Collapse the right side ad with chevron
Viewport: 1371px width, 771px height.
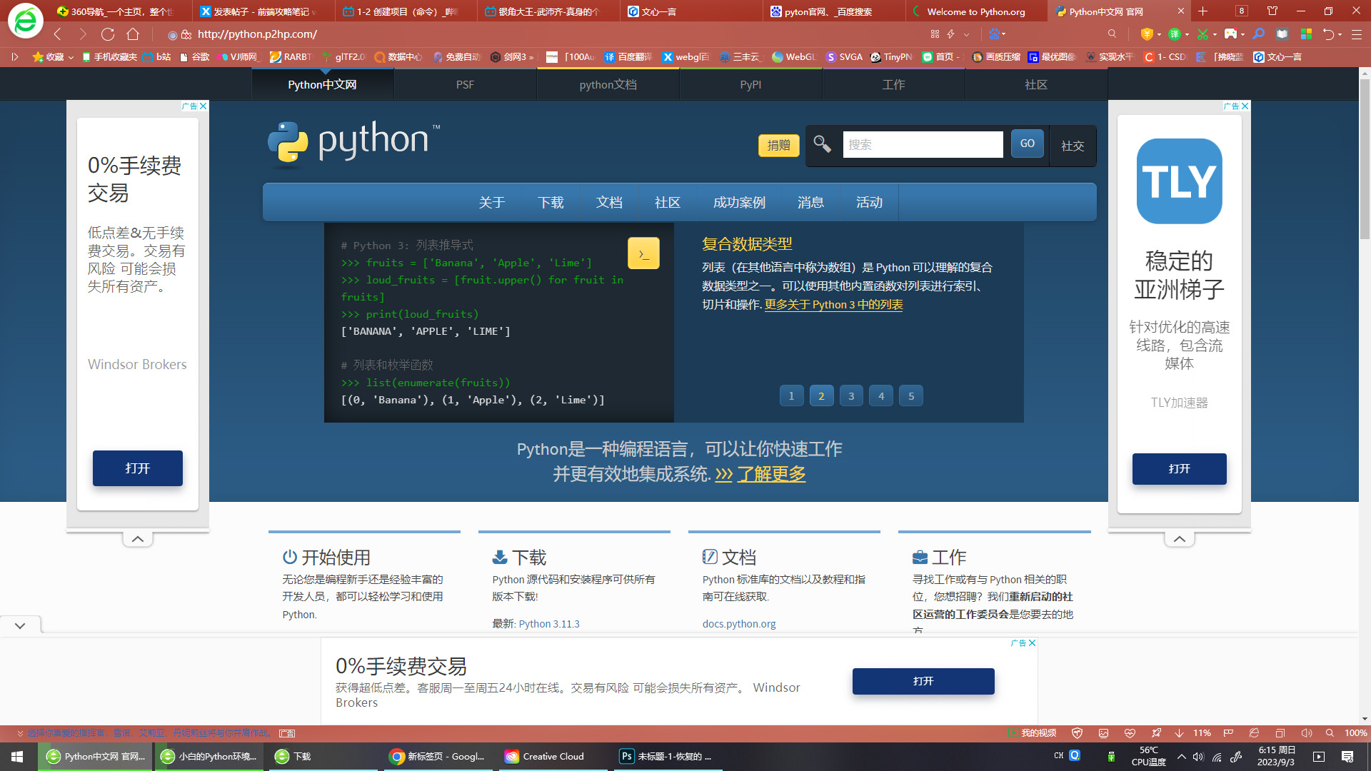(1180, 539)
